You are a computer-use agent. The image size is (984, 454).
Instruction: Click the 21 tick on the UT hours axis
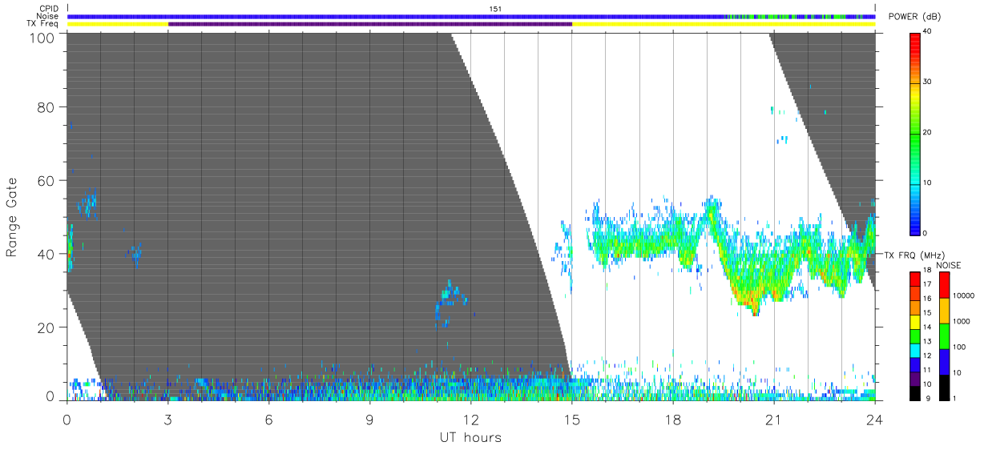(773, 419)
